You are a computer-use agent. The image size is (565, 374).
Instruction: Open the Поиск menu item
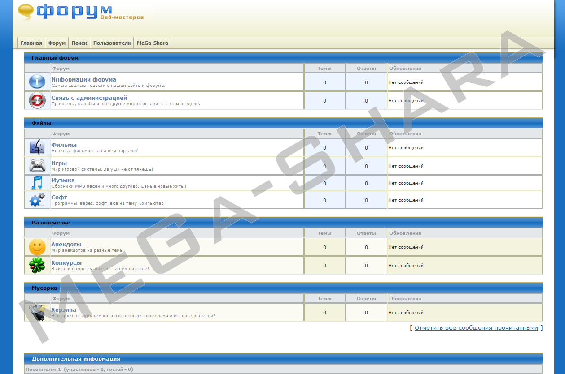tap(79, 43)
